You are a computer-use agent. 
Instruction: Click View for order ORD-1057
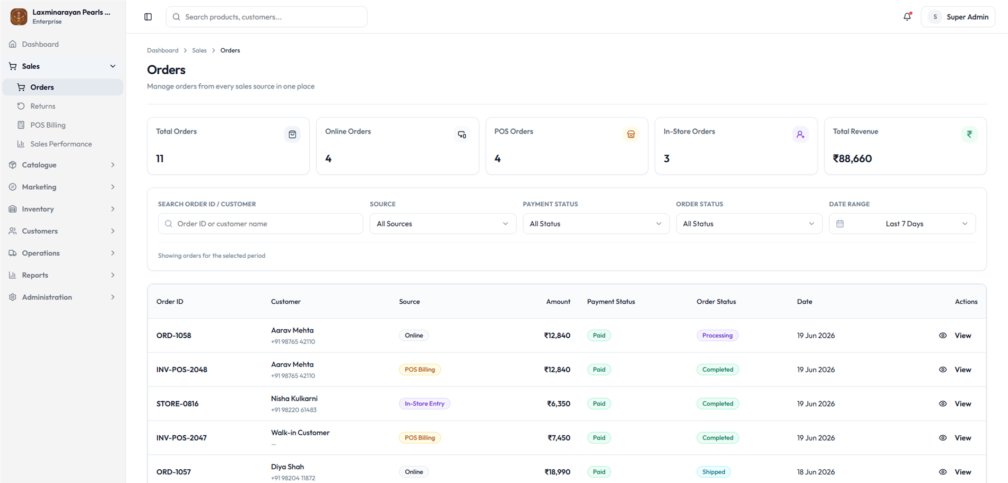click(963, 472)
